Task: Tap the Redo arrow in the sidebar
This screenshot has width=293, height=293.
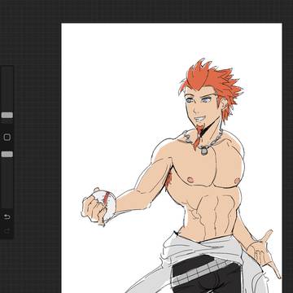Action: [7, 231]
